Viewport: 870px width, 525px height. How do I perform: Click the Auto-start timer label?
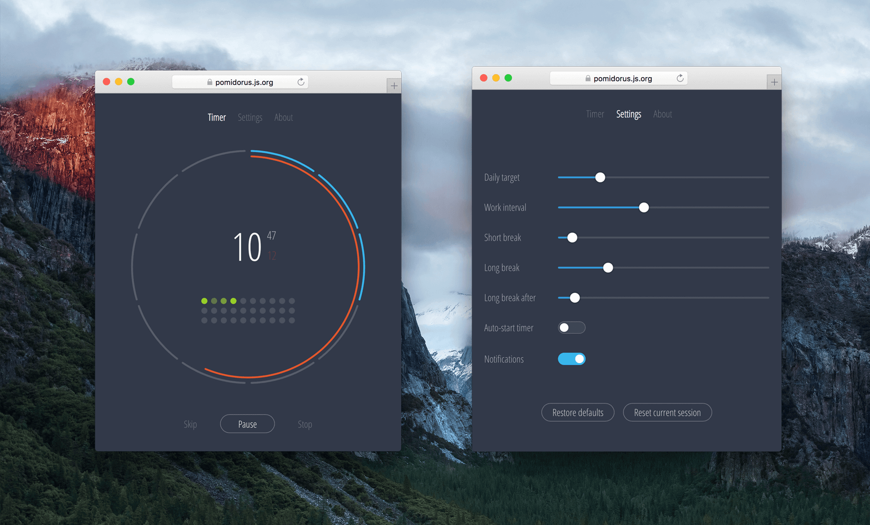coord(509,328)
